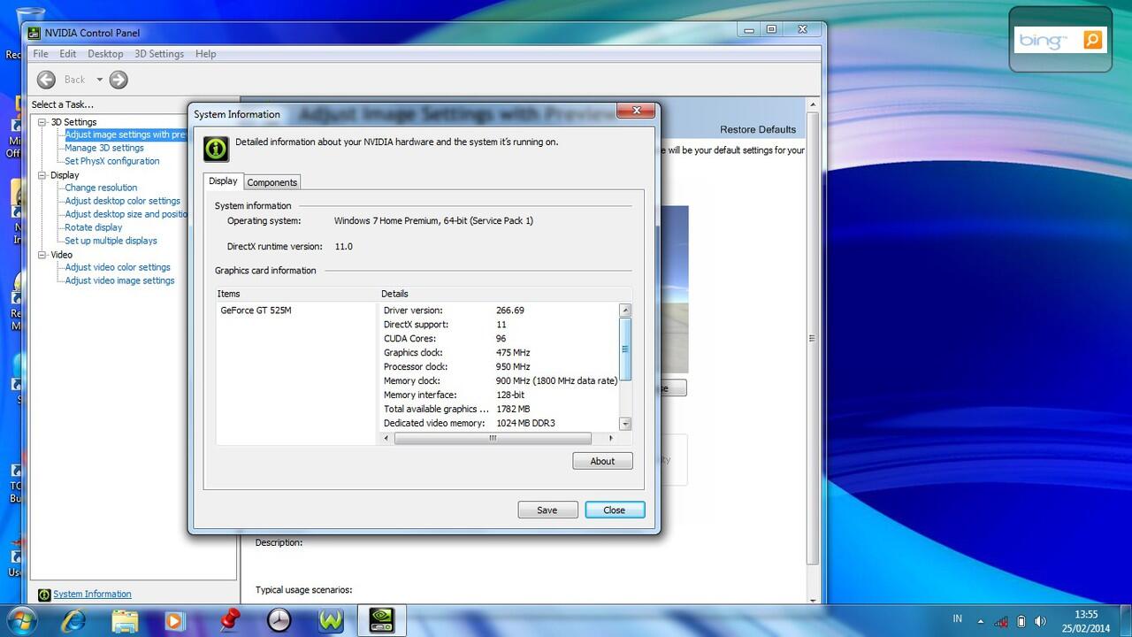Click the About button

click(x=602, y=461)
